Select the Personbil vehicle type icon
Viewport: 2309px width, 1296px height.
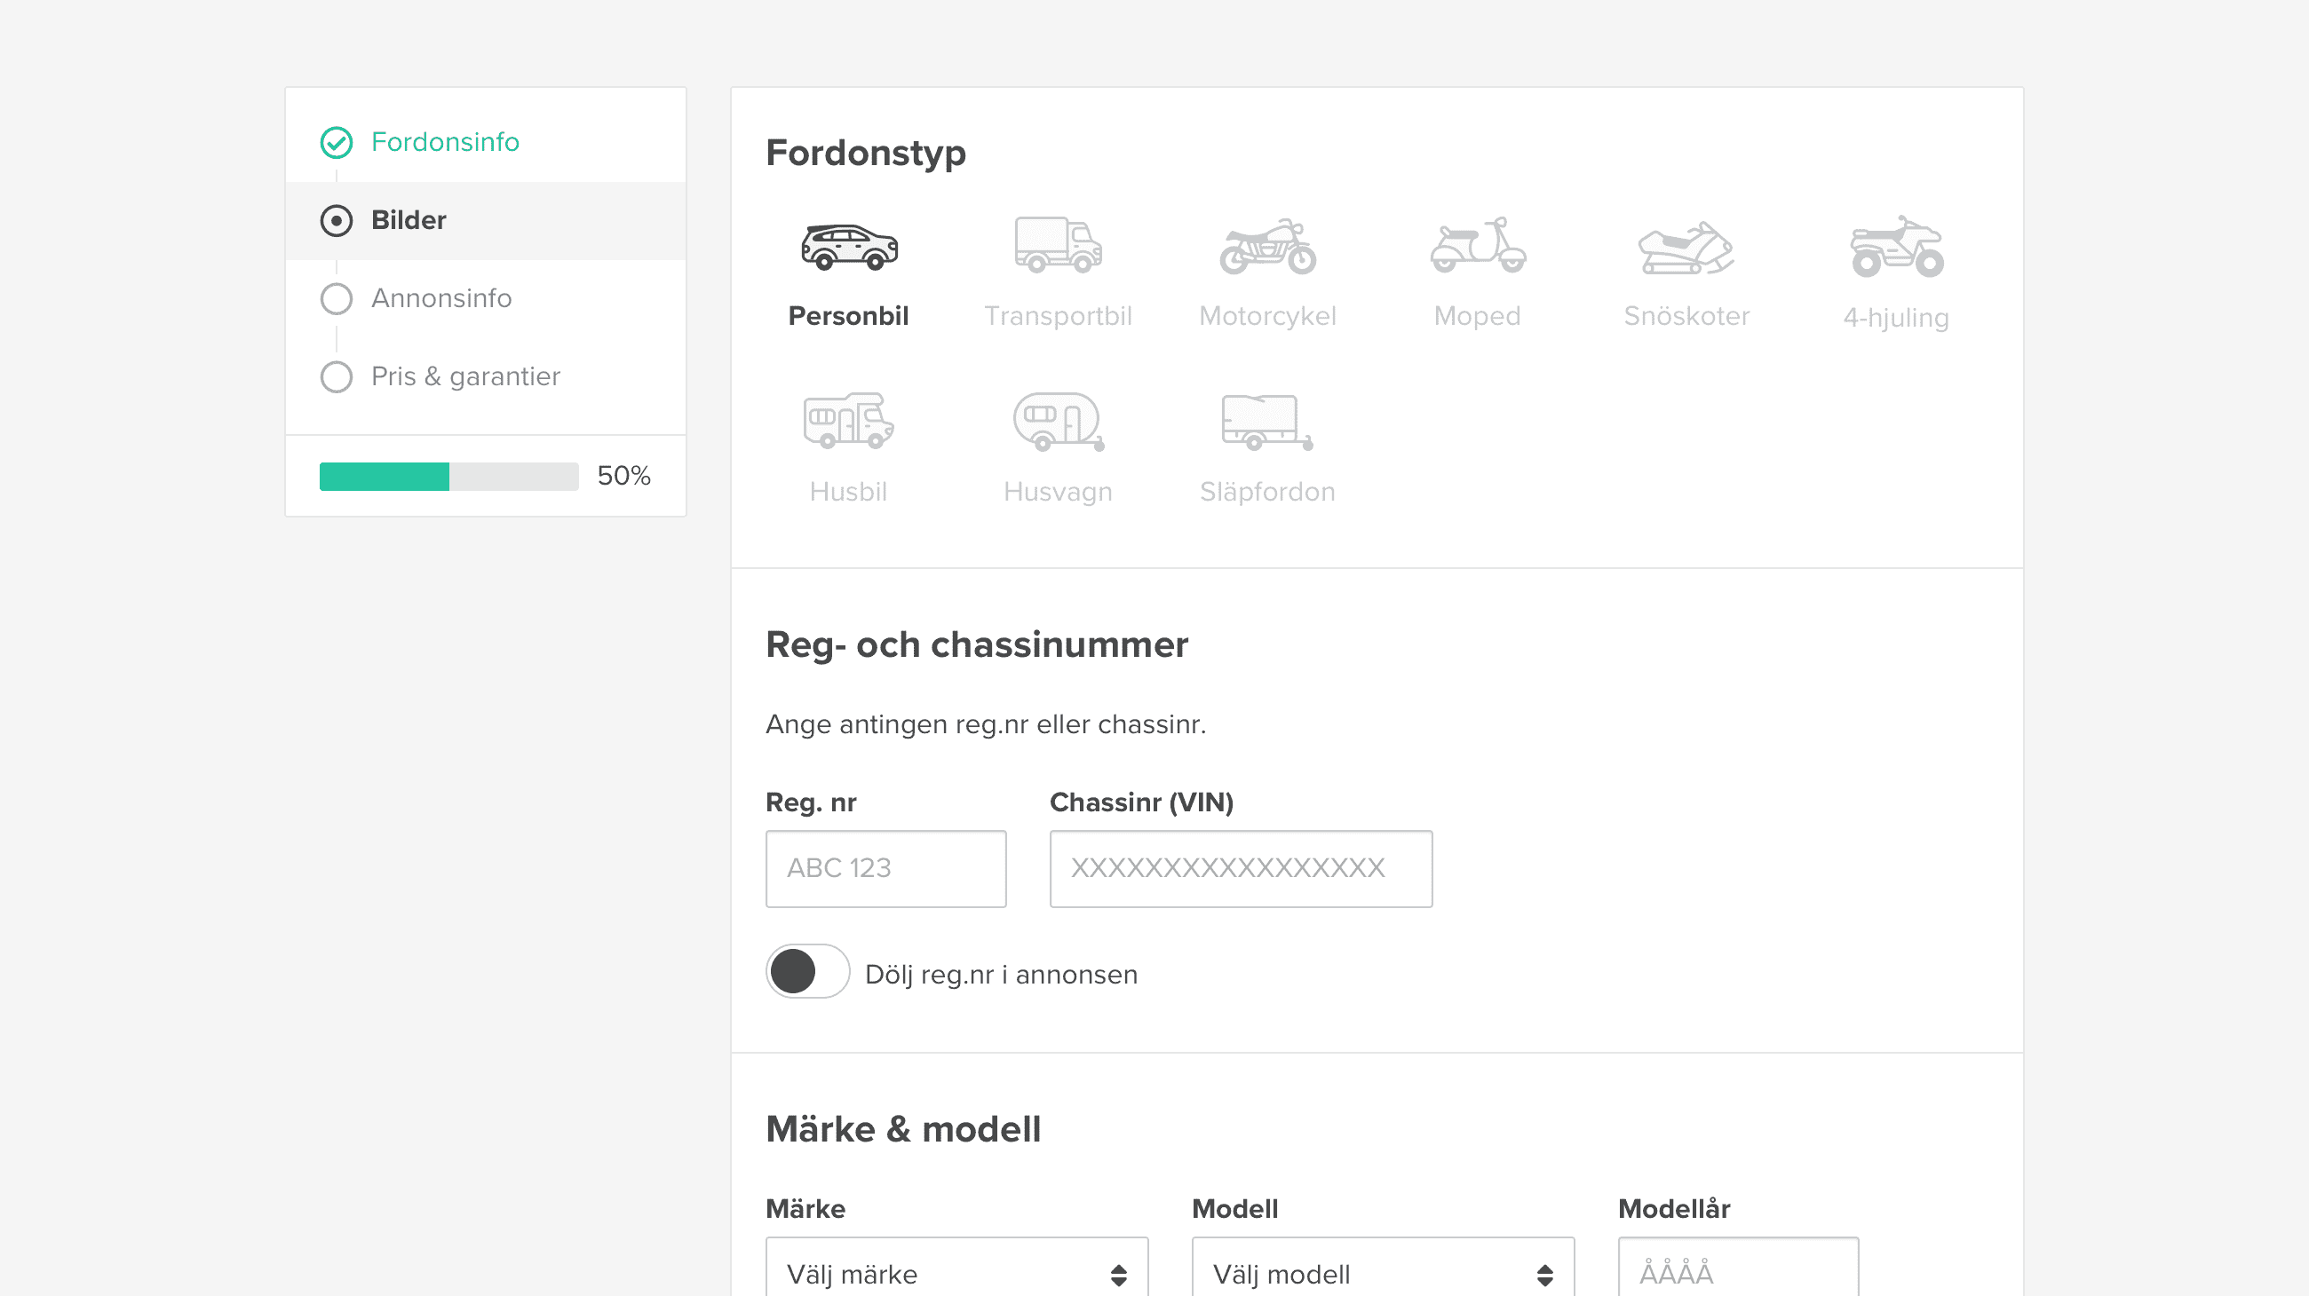[848, 247]
